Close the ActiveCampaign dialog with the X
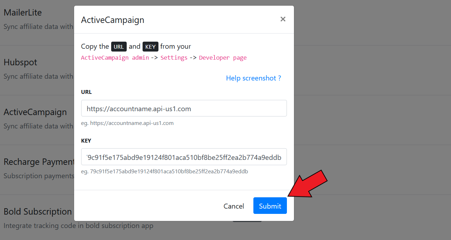The width and height of the screenshot is (451, 240). [x=283, y=19]
